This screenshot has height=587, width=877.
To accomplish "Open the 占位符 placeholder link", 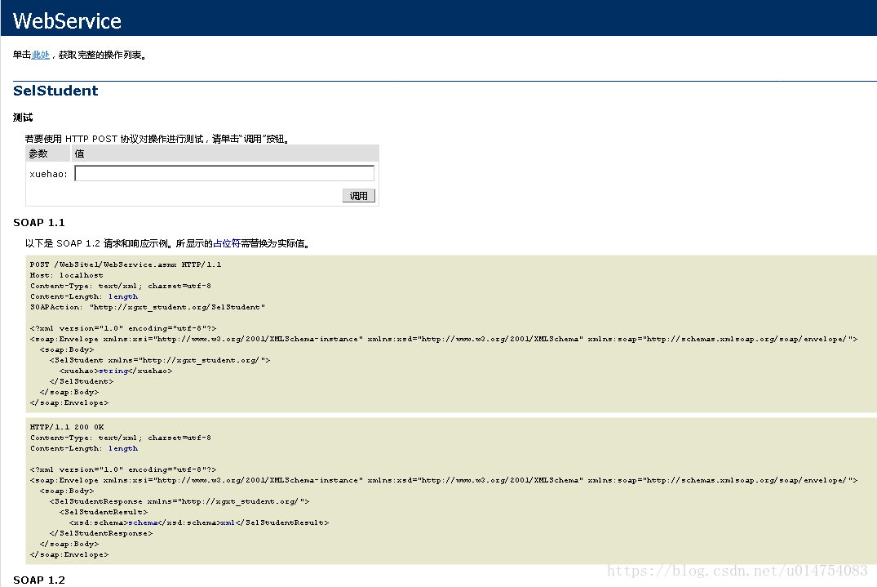I will click(x=227, y=243).
